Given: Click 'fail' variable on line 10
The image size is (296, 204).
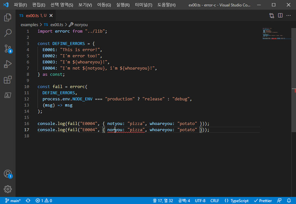Looking at the screenshot, I should (57, 87).
